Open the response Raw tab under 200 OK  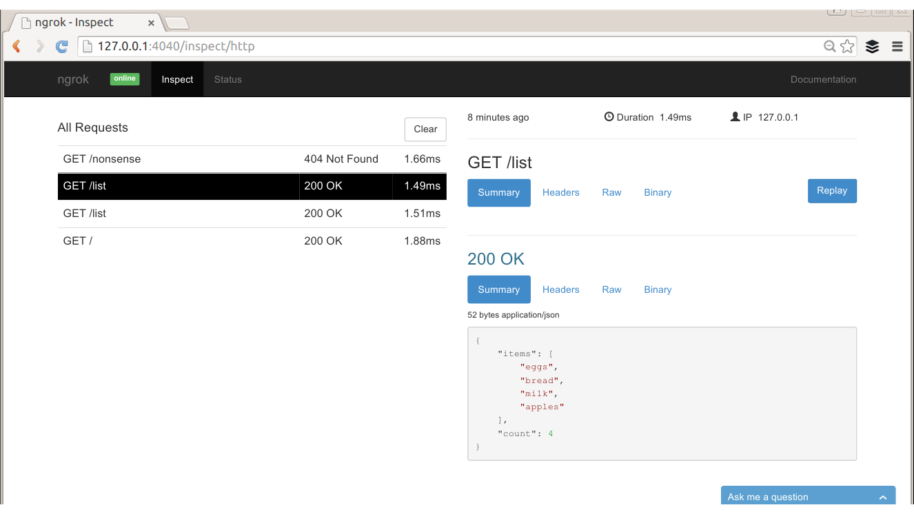pos(611,289)
